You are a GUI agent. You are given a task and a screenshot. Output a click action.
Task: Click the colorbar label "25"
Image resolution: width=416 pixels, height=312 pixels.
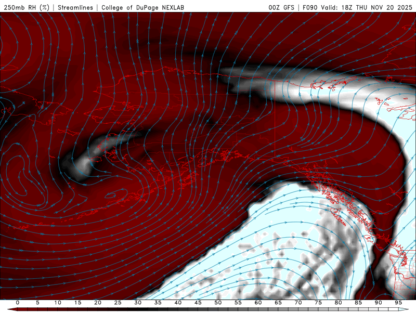point(118,303)
